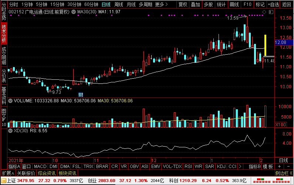Click the yellow bar on the price chart
Viewport: 294px width, 185px height.
pos(265,45)
